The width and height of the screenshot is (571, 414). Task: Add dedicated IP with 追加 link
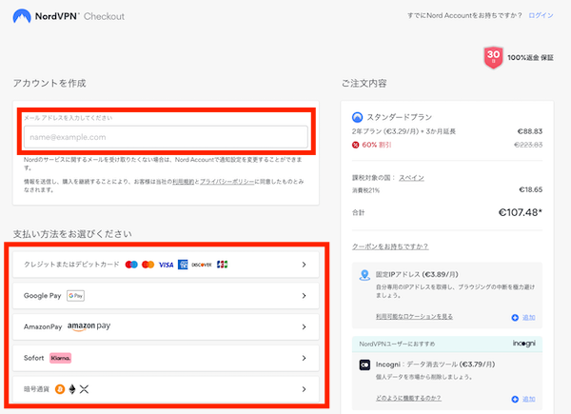pyautogui.click(x=529, y=318)
